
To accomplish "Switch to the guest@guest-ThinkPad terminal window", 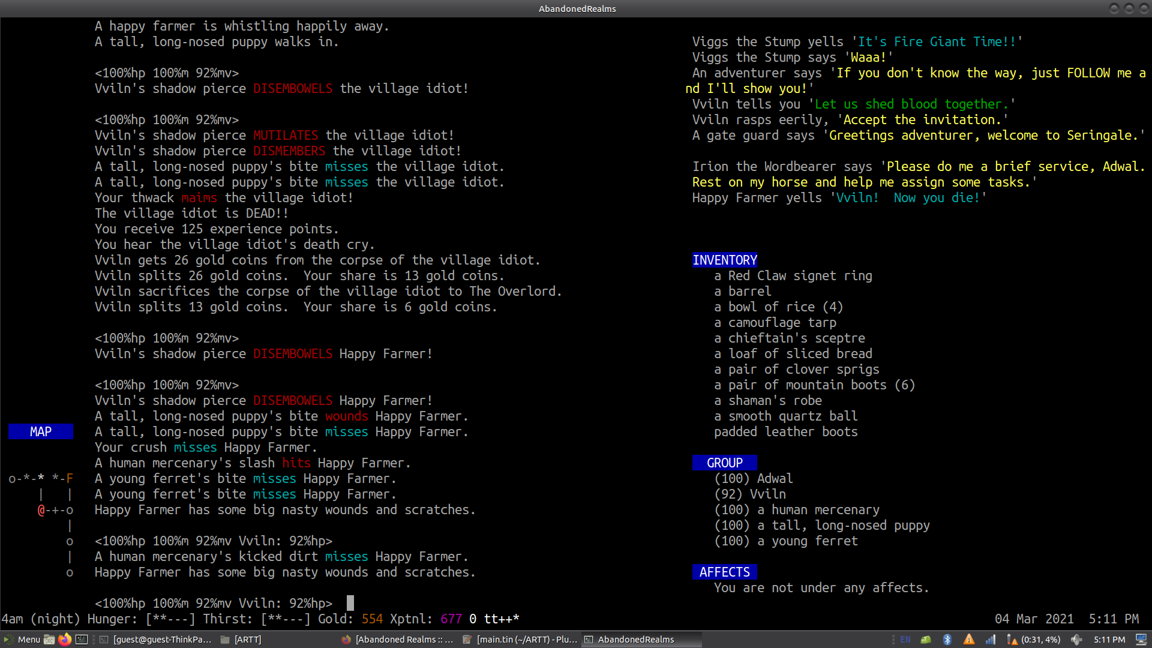I will (155, 640).
